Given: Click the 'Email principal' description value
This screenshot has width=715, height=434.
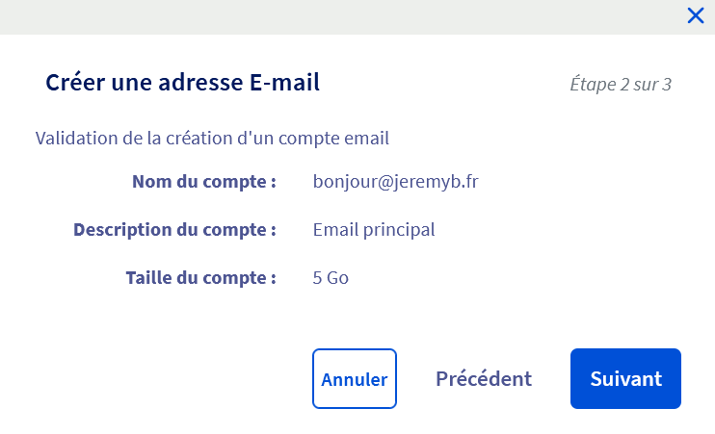Looking at the screenshot, I should click(x=374, y=230).
